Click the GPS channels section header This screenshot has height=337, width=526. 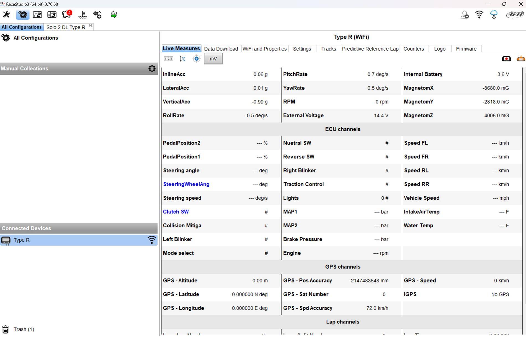342,267
